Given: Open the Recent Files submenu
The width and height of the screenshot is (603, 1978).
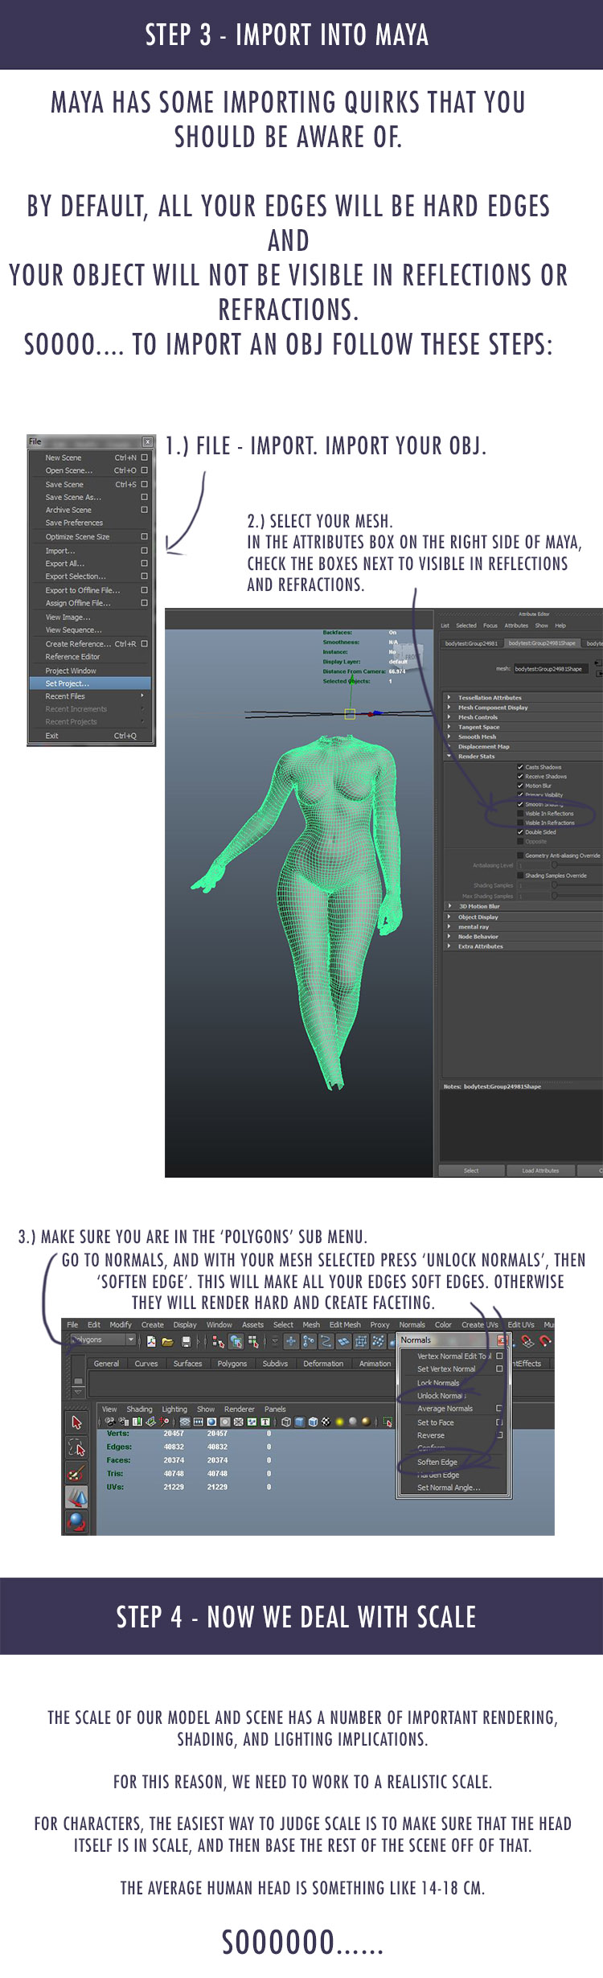Looking at the screenshot, I should (x=89, y=696).
